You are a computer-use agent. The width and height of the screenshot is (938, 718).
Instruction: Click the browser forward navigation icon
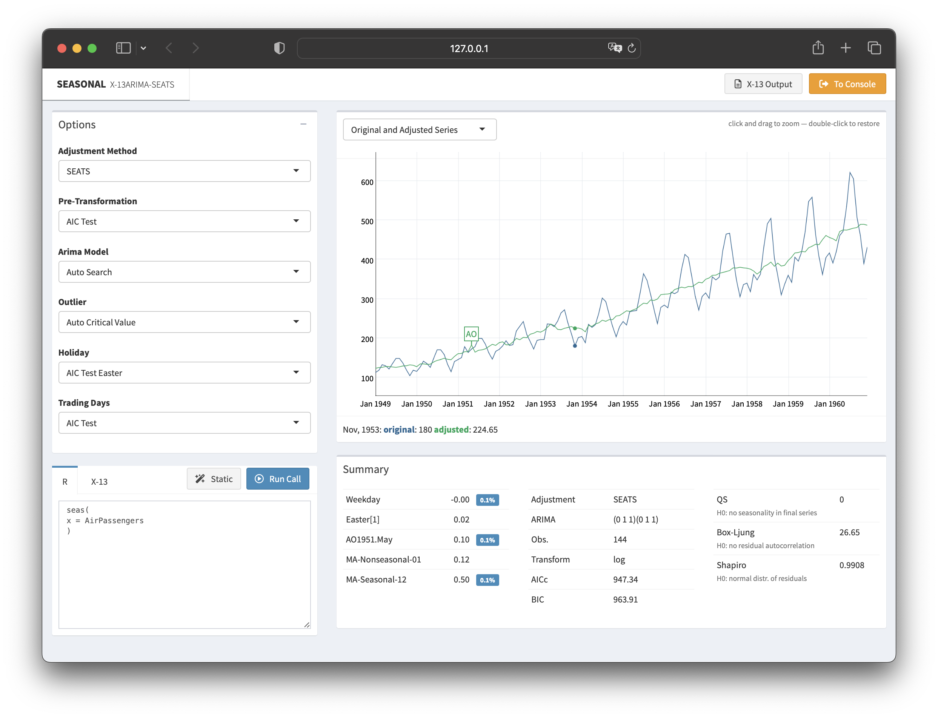[x=197, y=47]
